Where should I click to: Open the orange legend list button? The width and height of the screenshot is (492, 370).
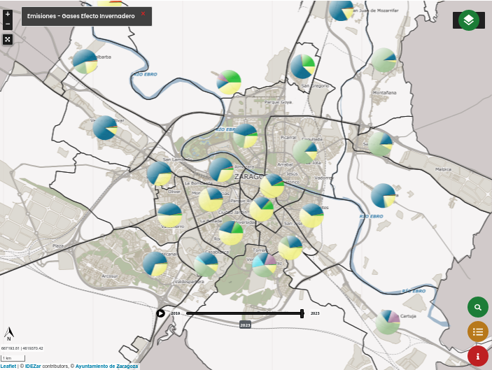(477, 332)
